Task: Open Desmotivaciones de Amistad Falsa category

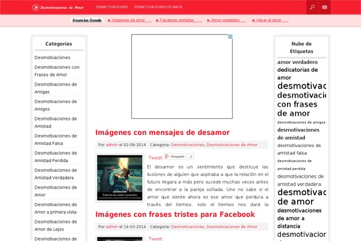Action: [x=56, y=140]
